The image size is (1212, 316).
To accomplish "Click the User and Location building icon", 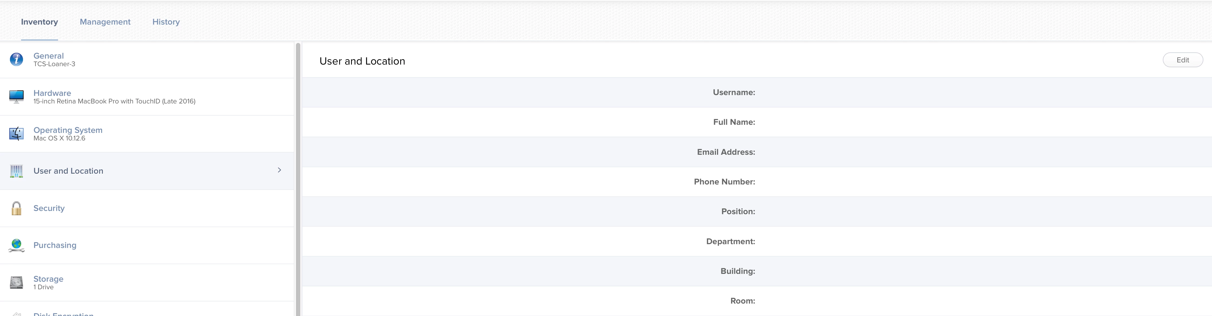I will (x=16, y=171).
